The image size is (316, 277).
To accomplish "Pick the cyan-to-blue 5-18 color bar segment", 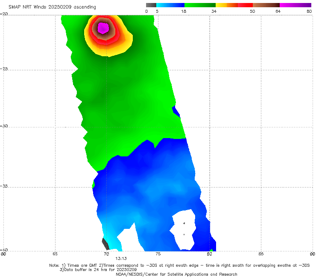I will click(170, 5).
